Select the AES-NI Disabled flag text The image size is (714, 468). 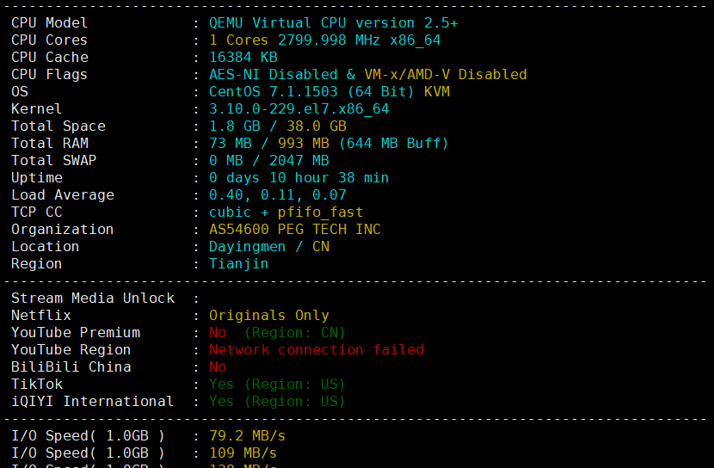click(x=274, y=75)
